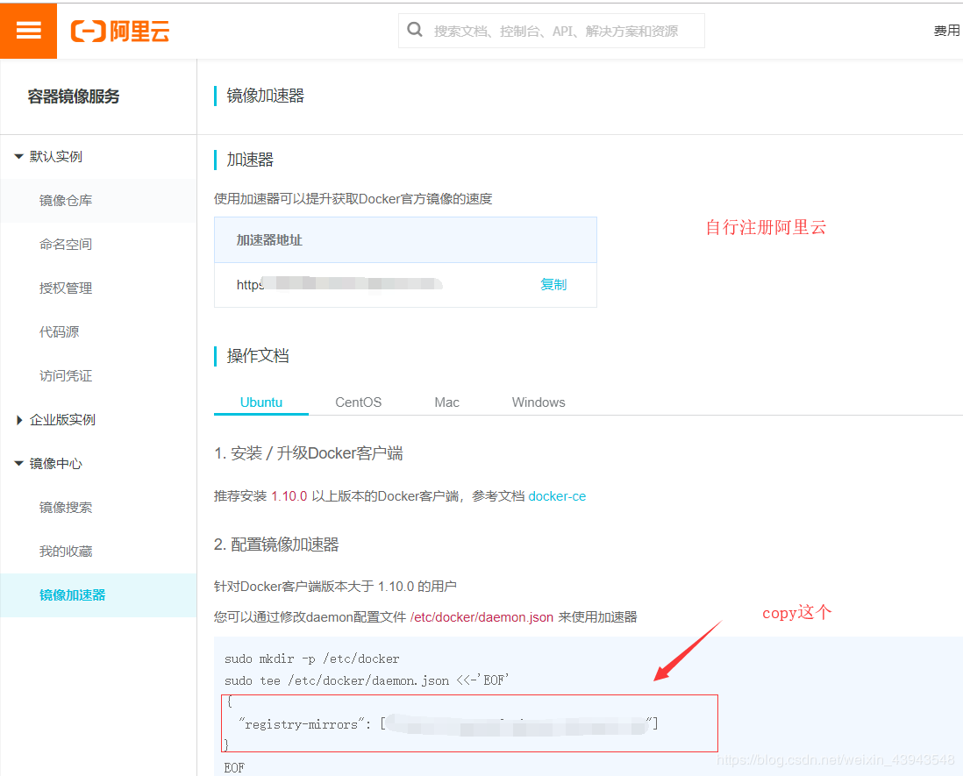Viewport: 963px width, 776px height.
Task: Switch to the Windows tab
Action: coord(539,402)
